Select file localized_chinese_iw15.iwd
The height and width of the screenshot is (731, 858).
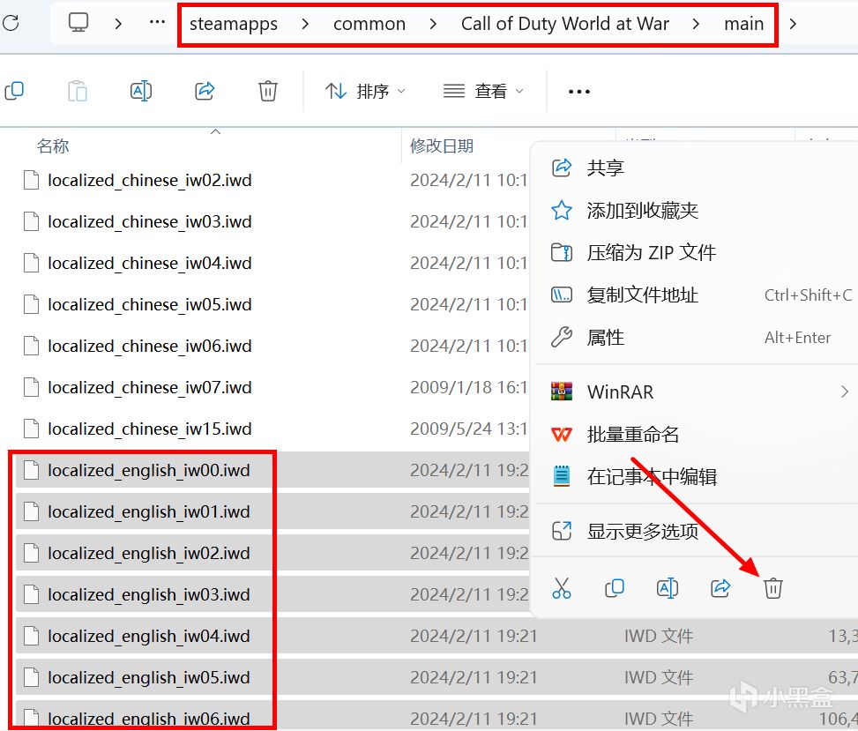click(x=149, y=429)
